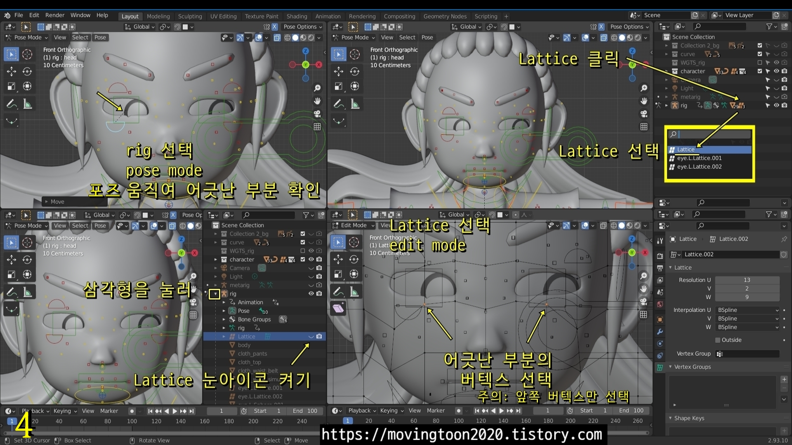The width and height of the screenshot is (792, 445).
Task: Select the Transform tool in top-right viewport
Action: click(x=354, y=86)
